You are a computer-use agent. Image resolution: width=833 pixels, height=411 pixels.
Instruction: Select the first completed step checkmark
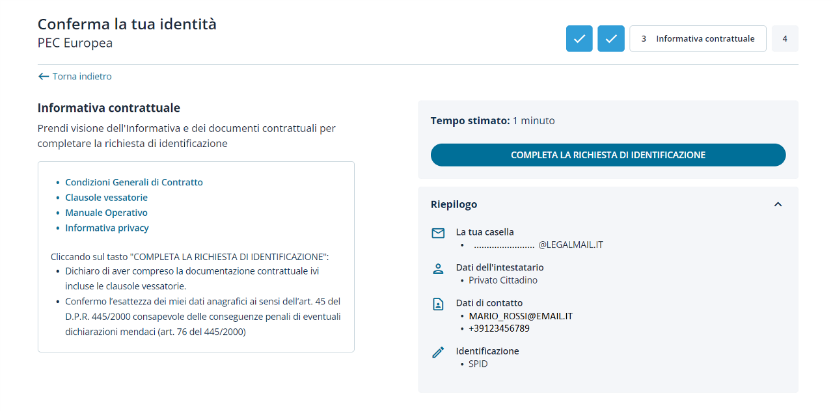[579, 38]
